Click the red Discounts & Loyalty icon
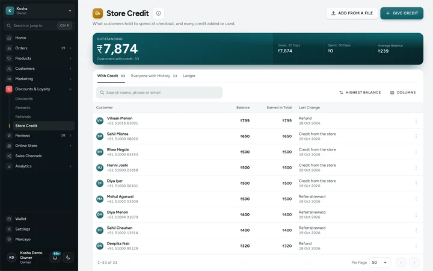Image resolution: width=433 pixels, height=271 pixels. point(9,89)
